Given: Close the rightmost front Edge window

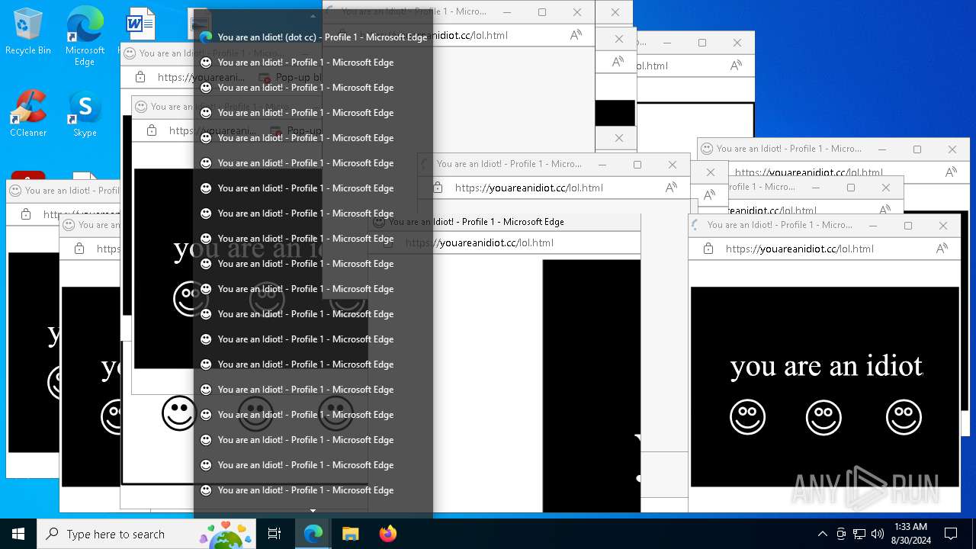Looking at the screenshot, I should point(943,225).
